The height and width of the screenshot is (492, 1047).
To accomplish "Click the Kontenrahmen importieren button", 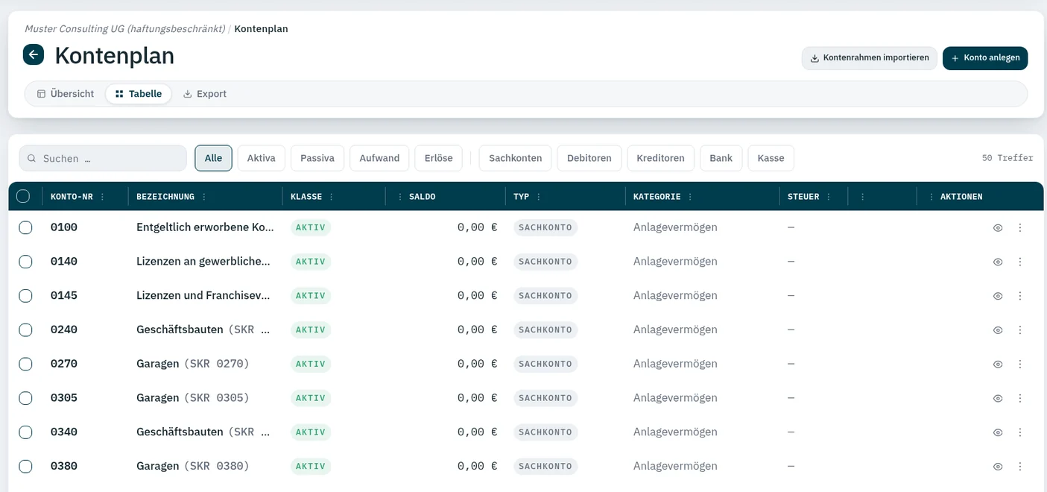I will [870, 58].
